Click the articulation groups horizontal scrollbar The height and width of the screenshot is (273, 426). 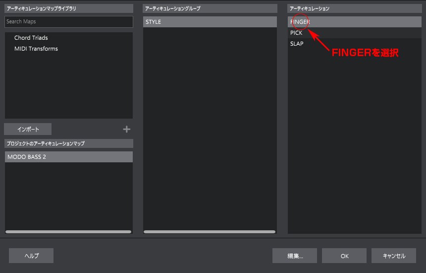tap(210, 232)
